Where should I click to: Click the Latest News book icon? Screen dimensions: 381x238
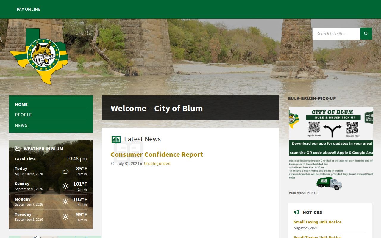(x=116, y=139)
